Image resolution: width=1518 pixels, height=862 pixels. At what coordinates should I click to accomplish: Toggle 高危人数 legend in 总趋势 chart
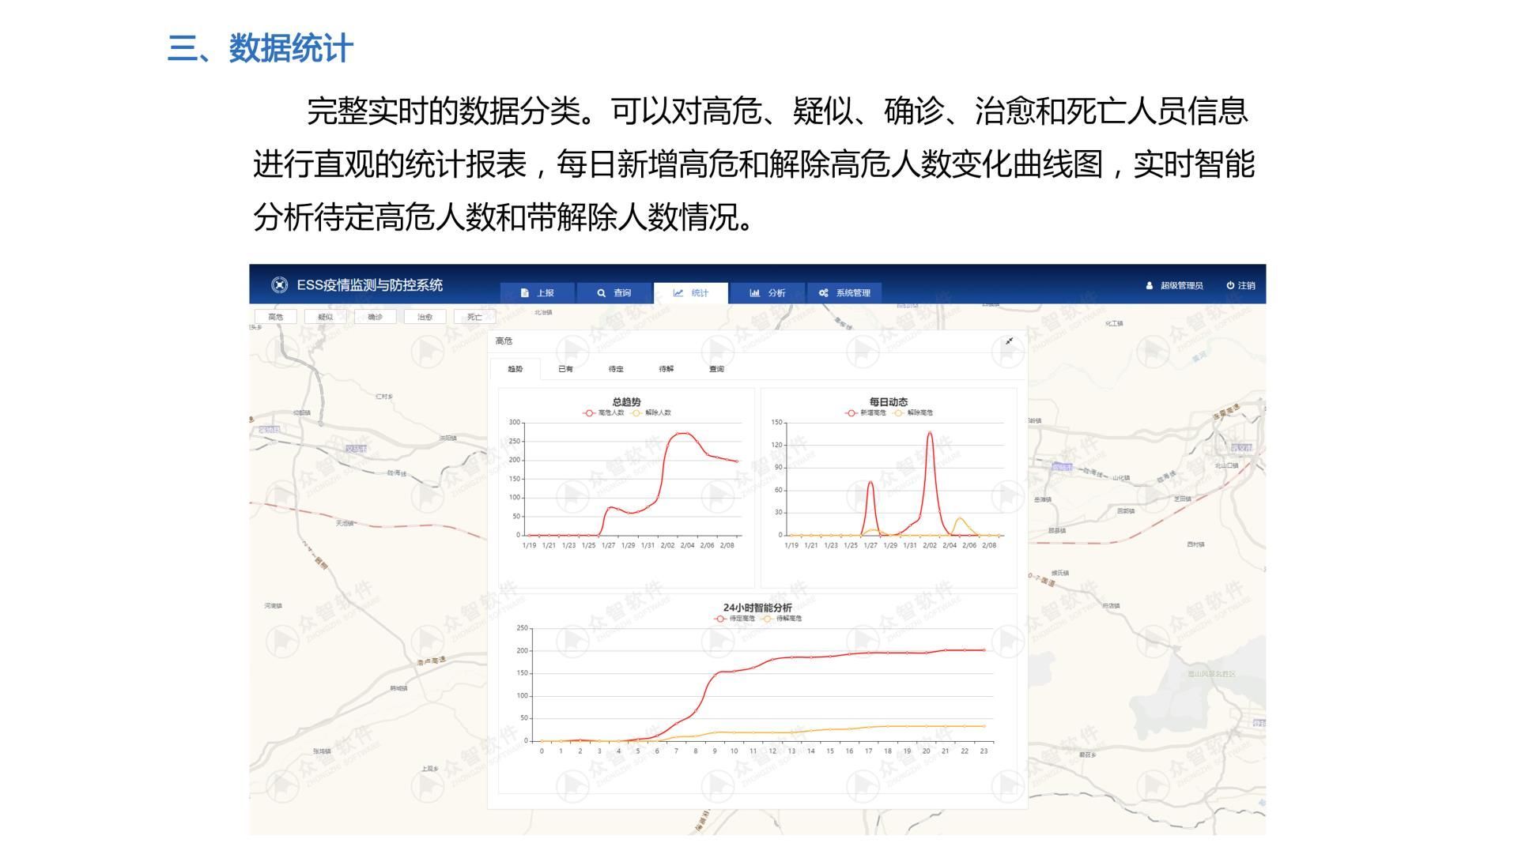click(x=604, y=413)
